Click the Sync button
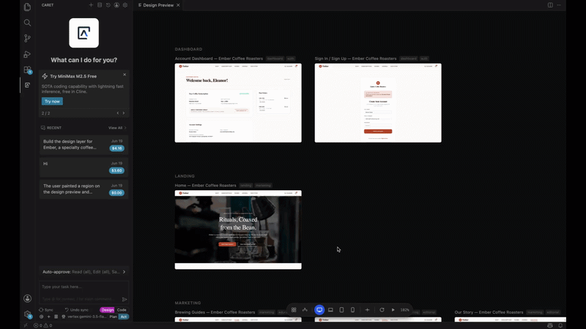Screen dimensions: 586x329 point(46,310)
